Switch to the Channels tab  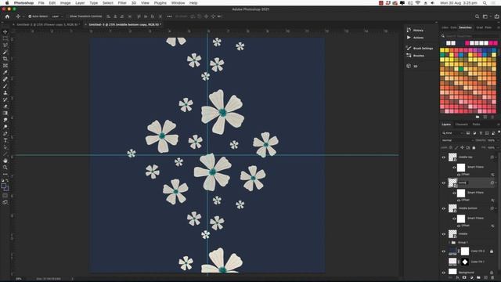(x=461, y=125)
